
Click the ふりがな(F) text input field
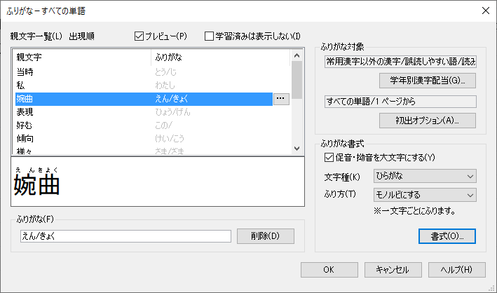pos(125,236)
